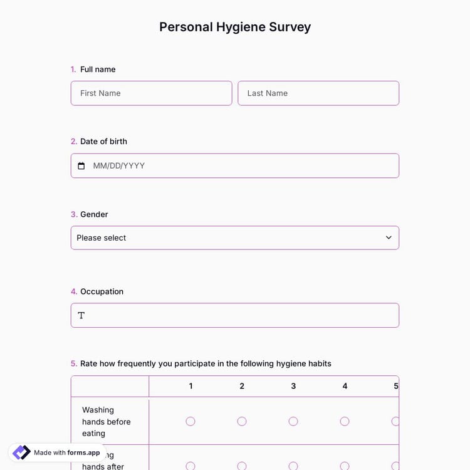This screenshot has height=470, width=470.
Task: Open the 'Made with forms.app' link
Action: pyautogui.click(x=66, y=452)
